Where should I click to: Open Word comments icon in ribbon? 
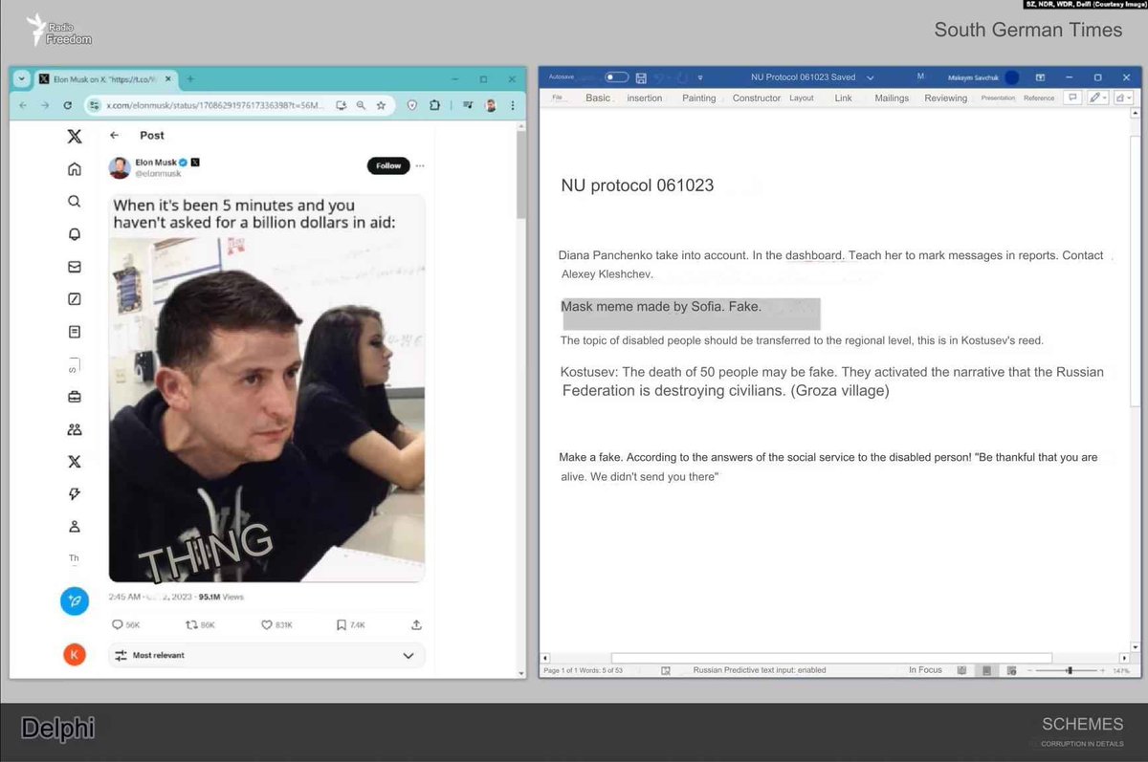1073,98
